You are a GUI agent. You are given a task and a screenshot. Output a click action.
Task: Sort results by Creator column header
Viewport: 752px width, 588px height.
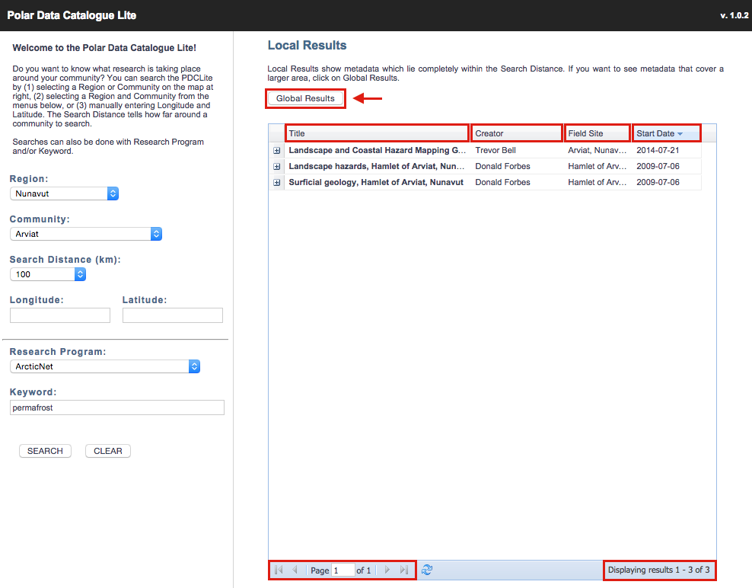click(517, 133)
